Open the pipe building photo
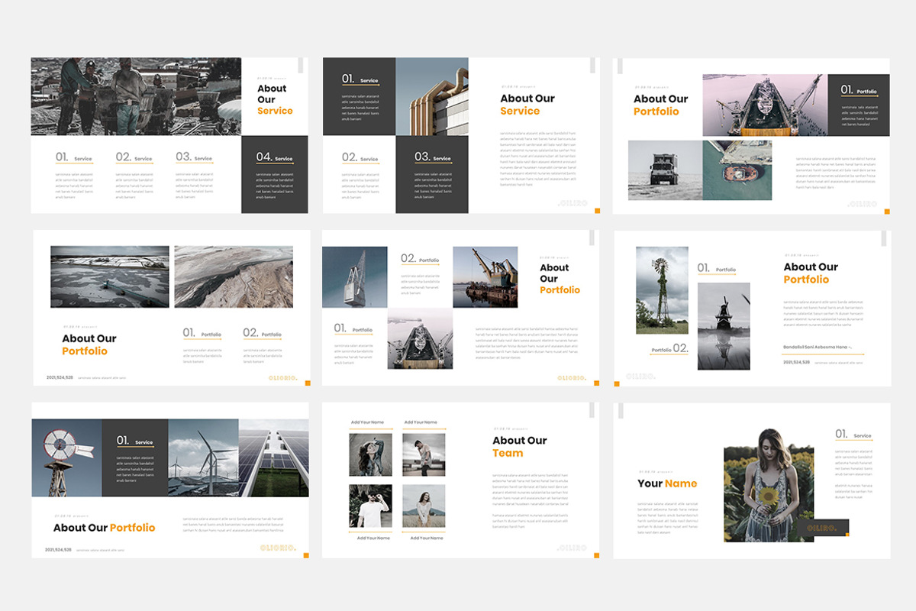This screenshot has height=611, width=916. coord(432,96)
